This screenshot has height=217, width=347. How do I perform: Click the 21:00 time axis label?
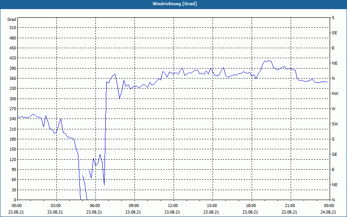[x=290, y=206]
